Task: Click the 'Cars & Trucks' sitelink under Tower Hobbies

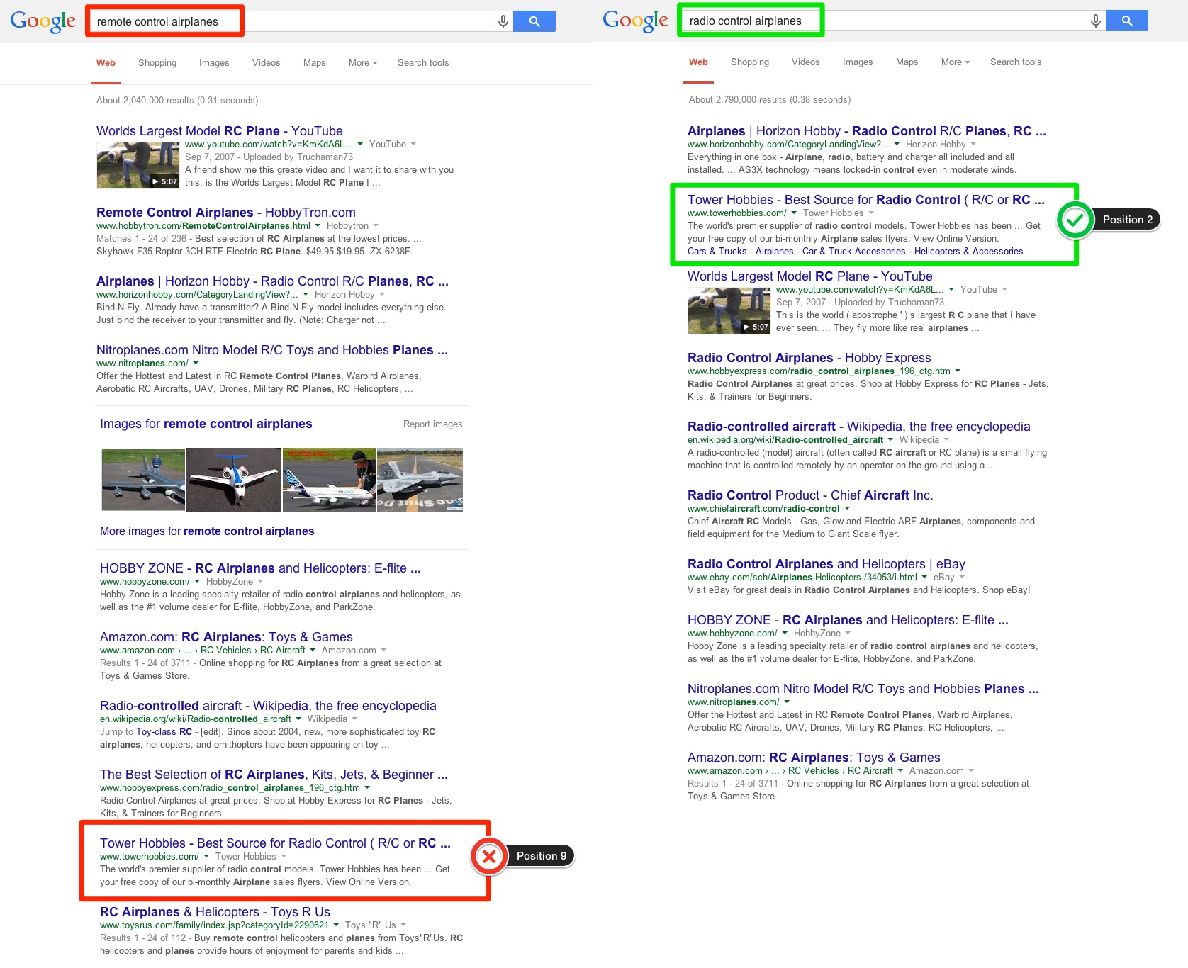Action: click(x=717, y=251)
